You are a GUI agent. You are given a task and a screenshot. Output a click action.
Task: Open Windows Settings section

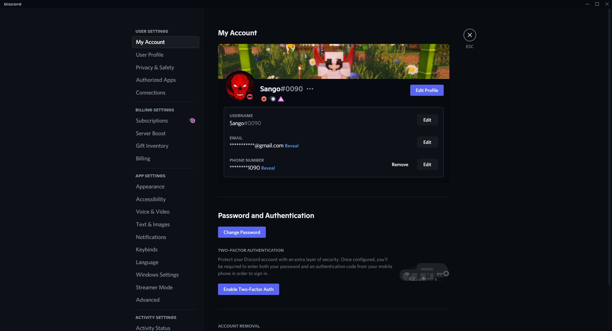pyautogui.click(x=165, y=275)
